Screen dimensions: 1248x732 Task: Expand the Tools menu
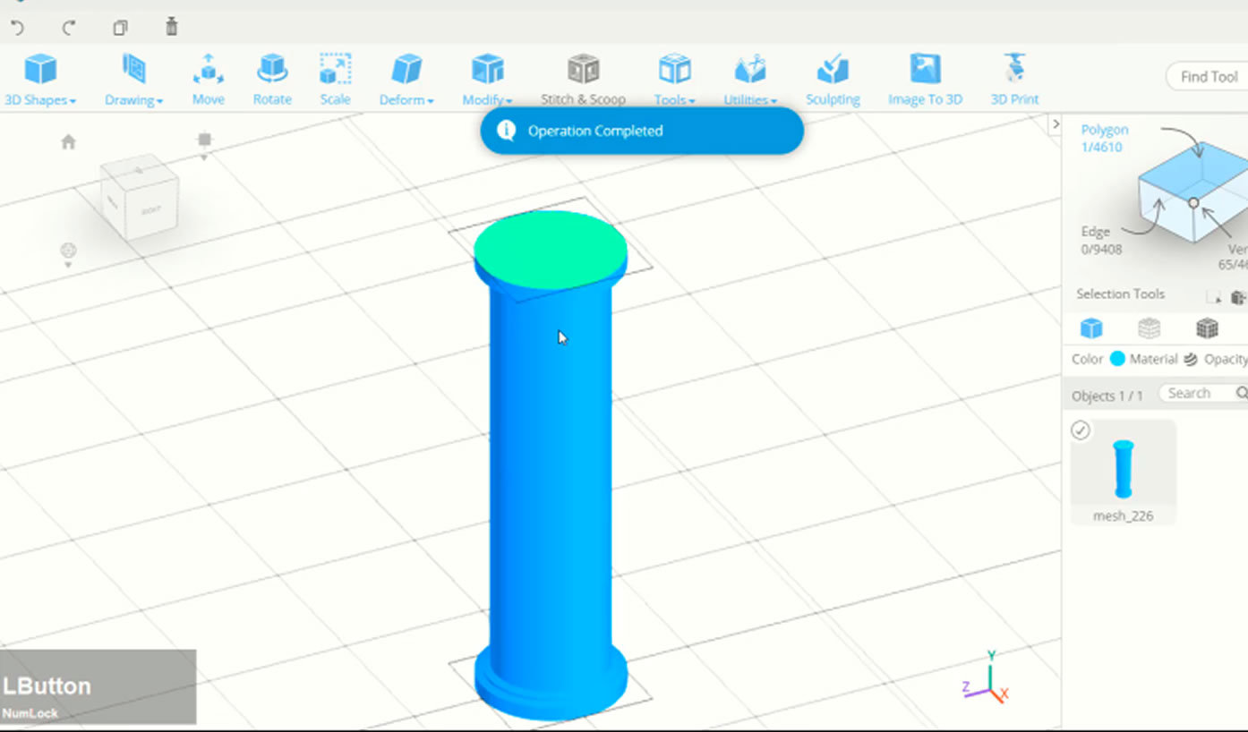point(674,80)
